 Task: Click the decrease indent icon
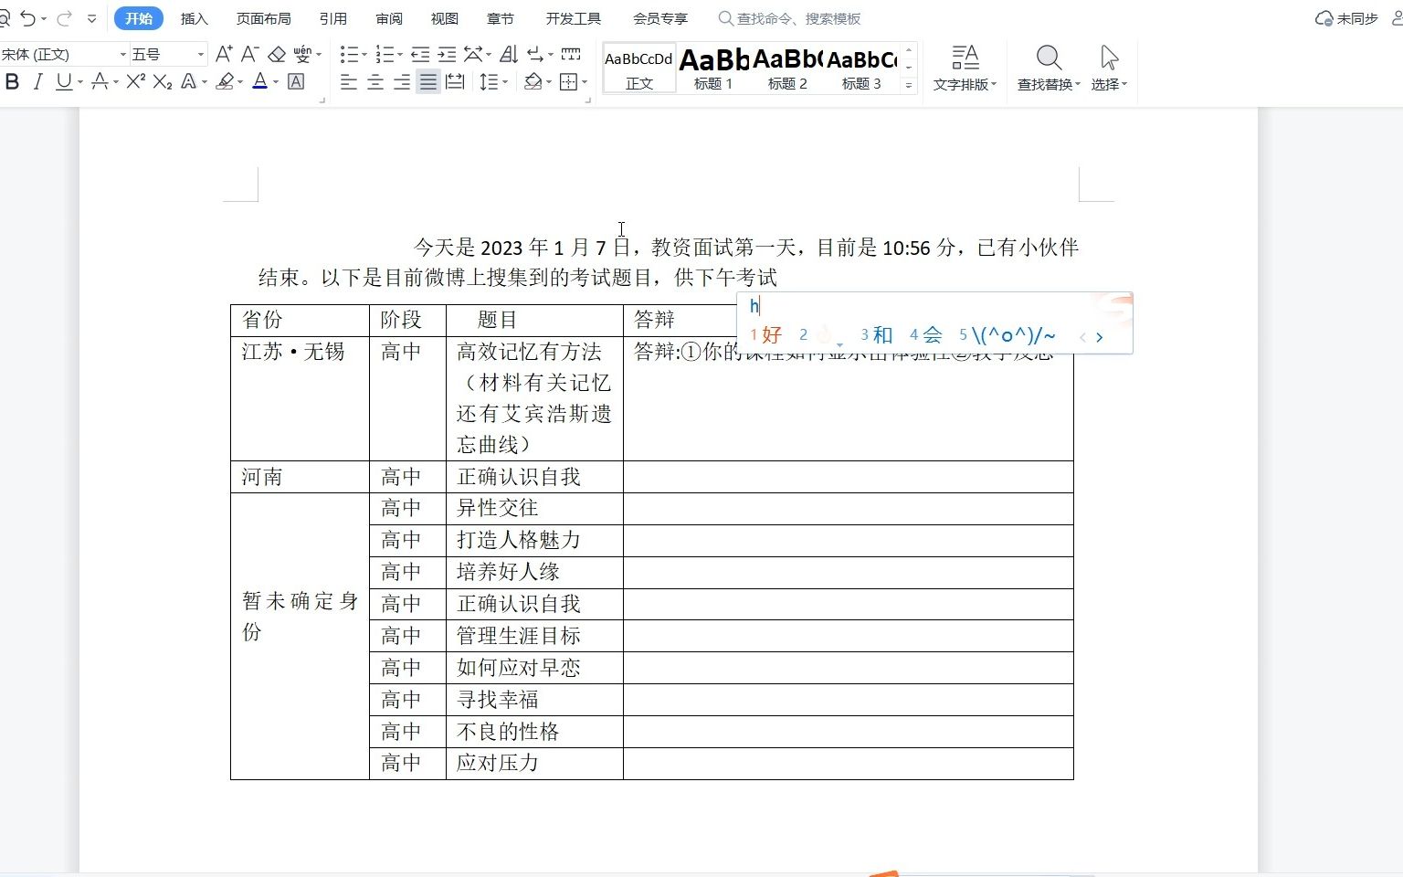(x=420, y=55)
